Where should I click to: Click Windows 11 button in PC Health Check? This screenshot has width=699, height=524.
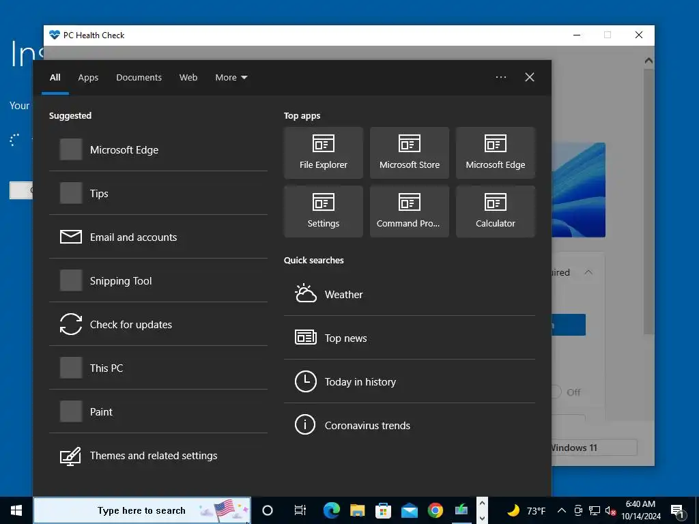coord(595,448)
